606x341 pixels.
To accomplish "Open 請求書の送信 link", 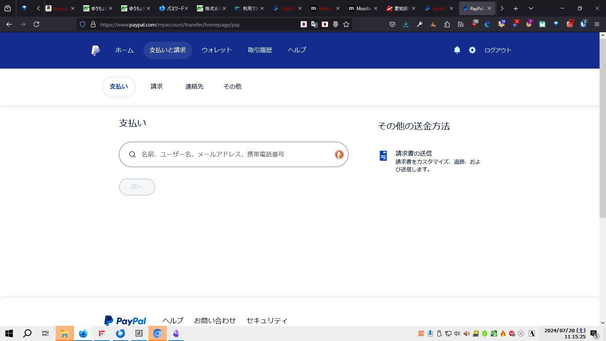I will tap(414, 153).
